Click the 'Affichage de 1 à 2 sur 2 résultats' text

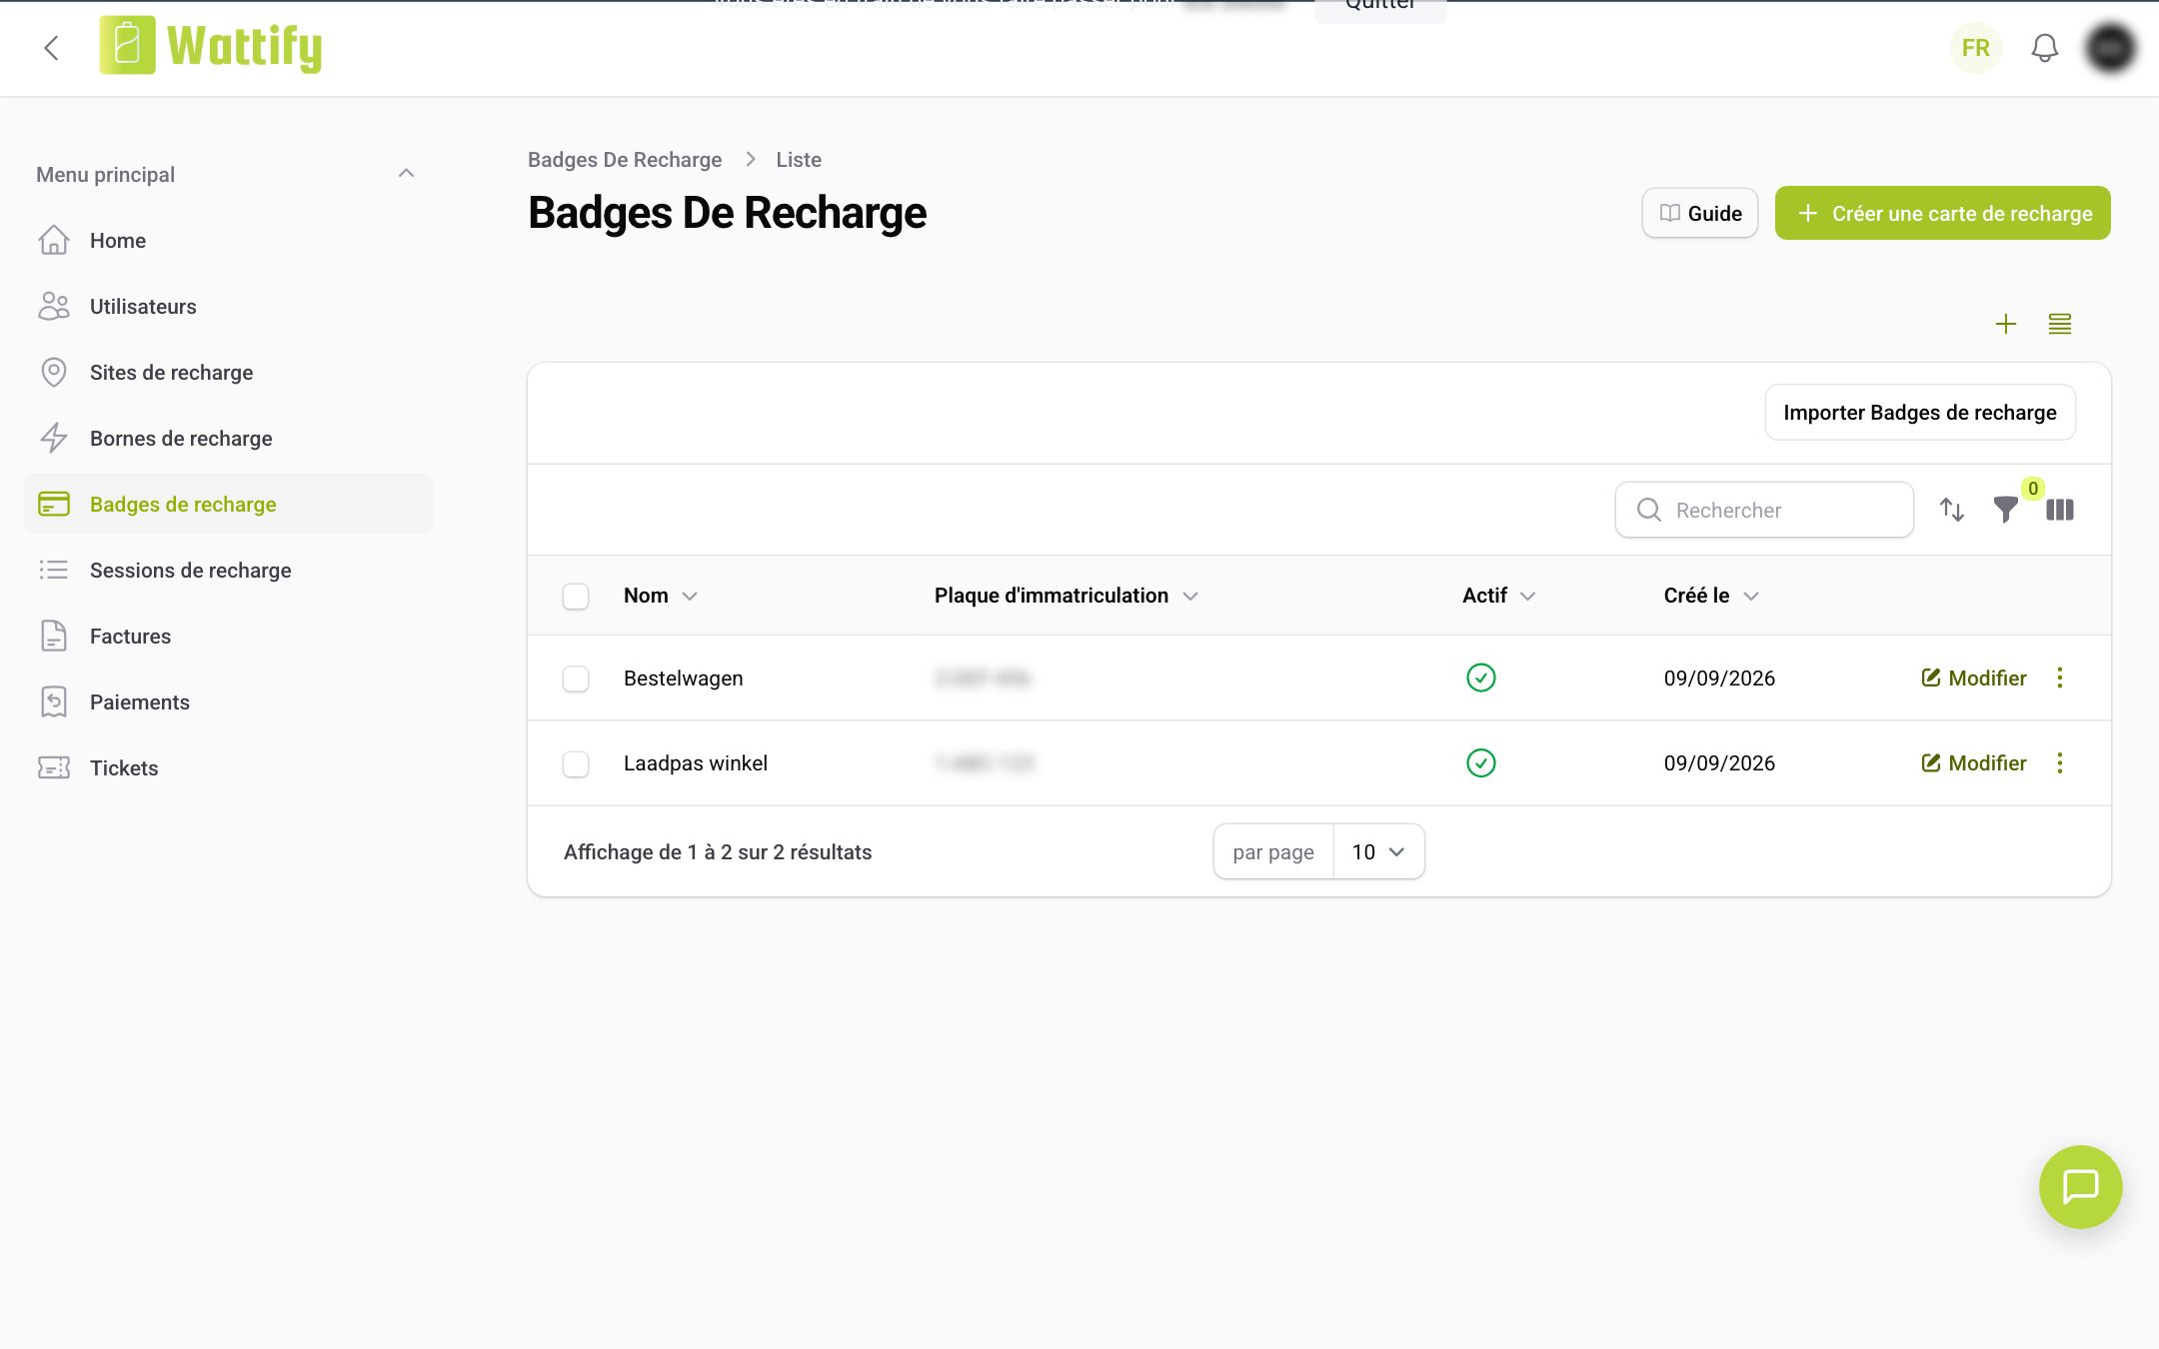(x=718, y=851)
